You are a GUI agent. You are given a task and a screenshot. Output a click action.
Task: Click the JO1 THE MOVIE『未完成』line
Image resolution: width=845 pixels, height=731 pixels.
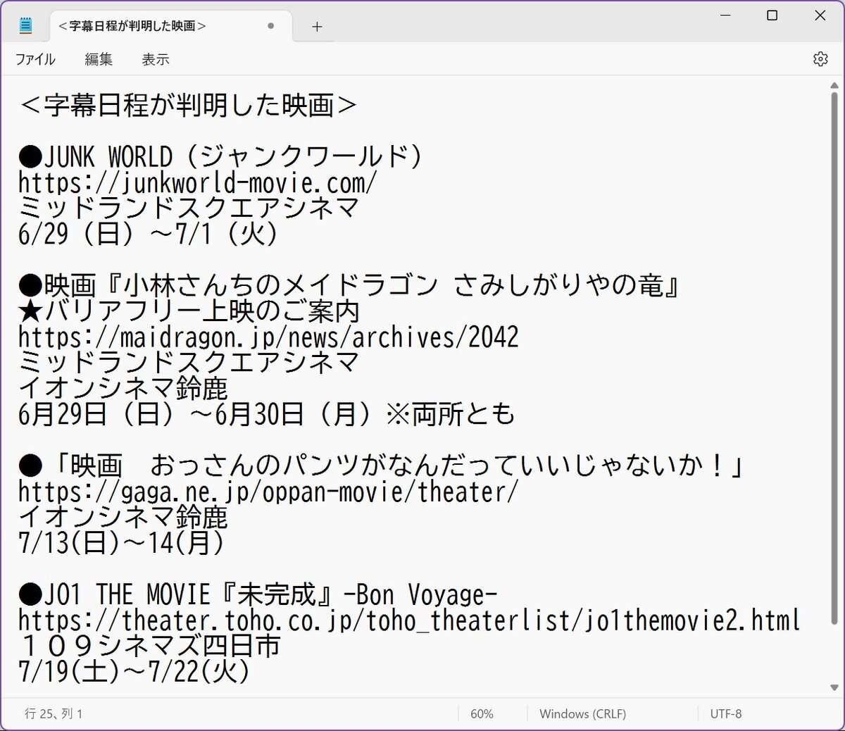(x=258, y=594)
